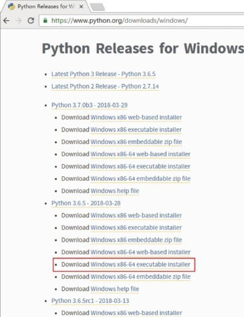Click the browser back arrow
Image resolution: width=244 pixels, height=317 pixels.
(7, 21)
